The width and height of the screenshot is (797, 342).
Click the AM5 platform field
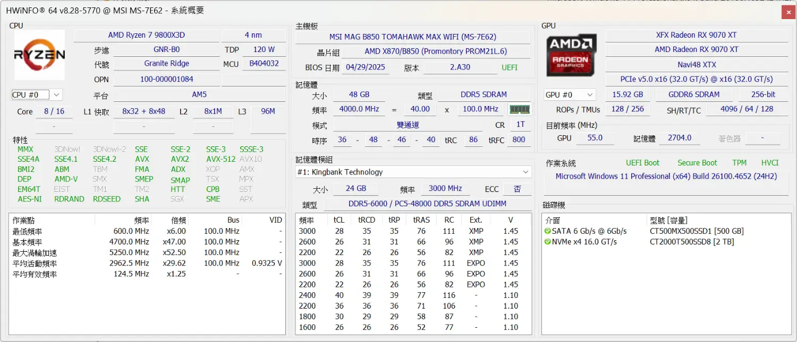click(199, 95)
